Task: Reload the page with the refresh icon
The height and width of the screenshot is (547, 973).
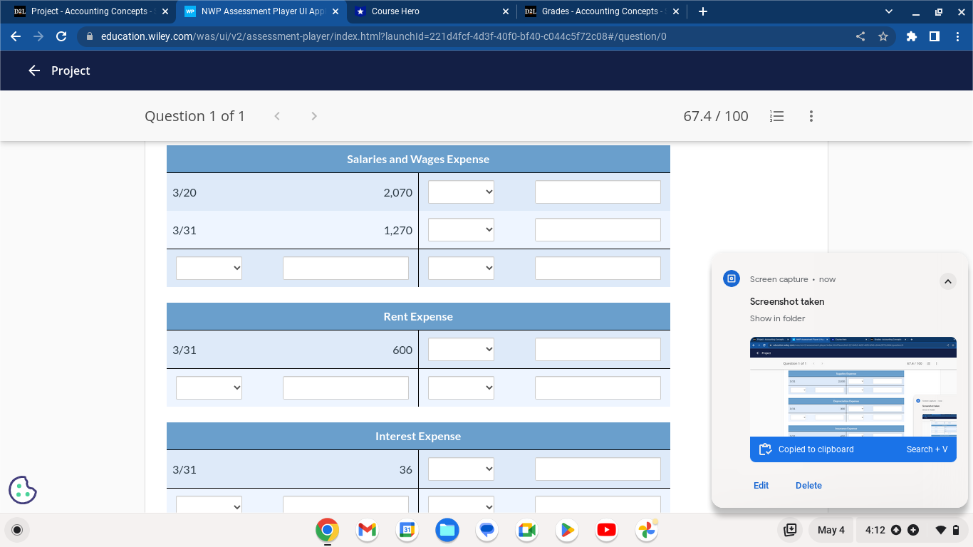Action: (61, 36)
